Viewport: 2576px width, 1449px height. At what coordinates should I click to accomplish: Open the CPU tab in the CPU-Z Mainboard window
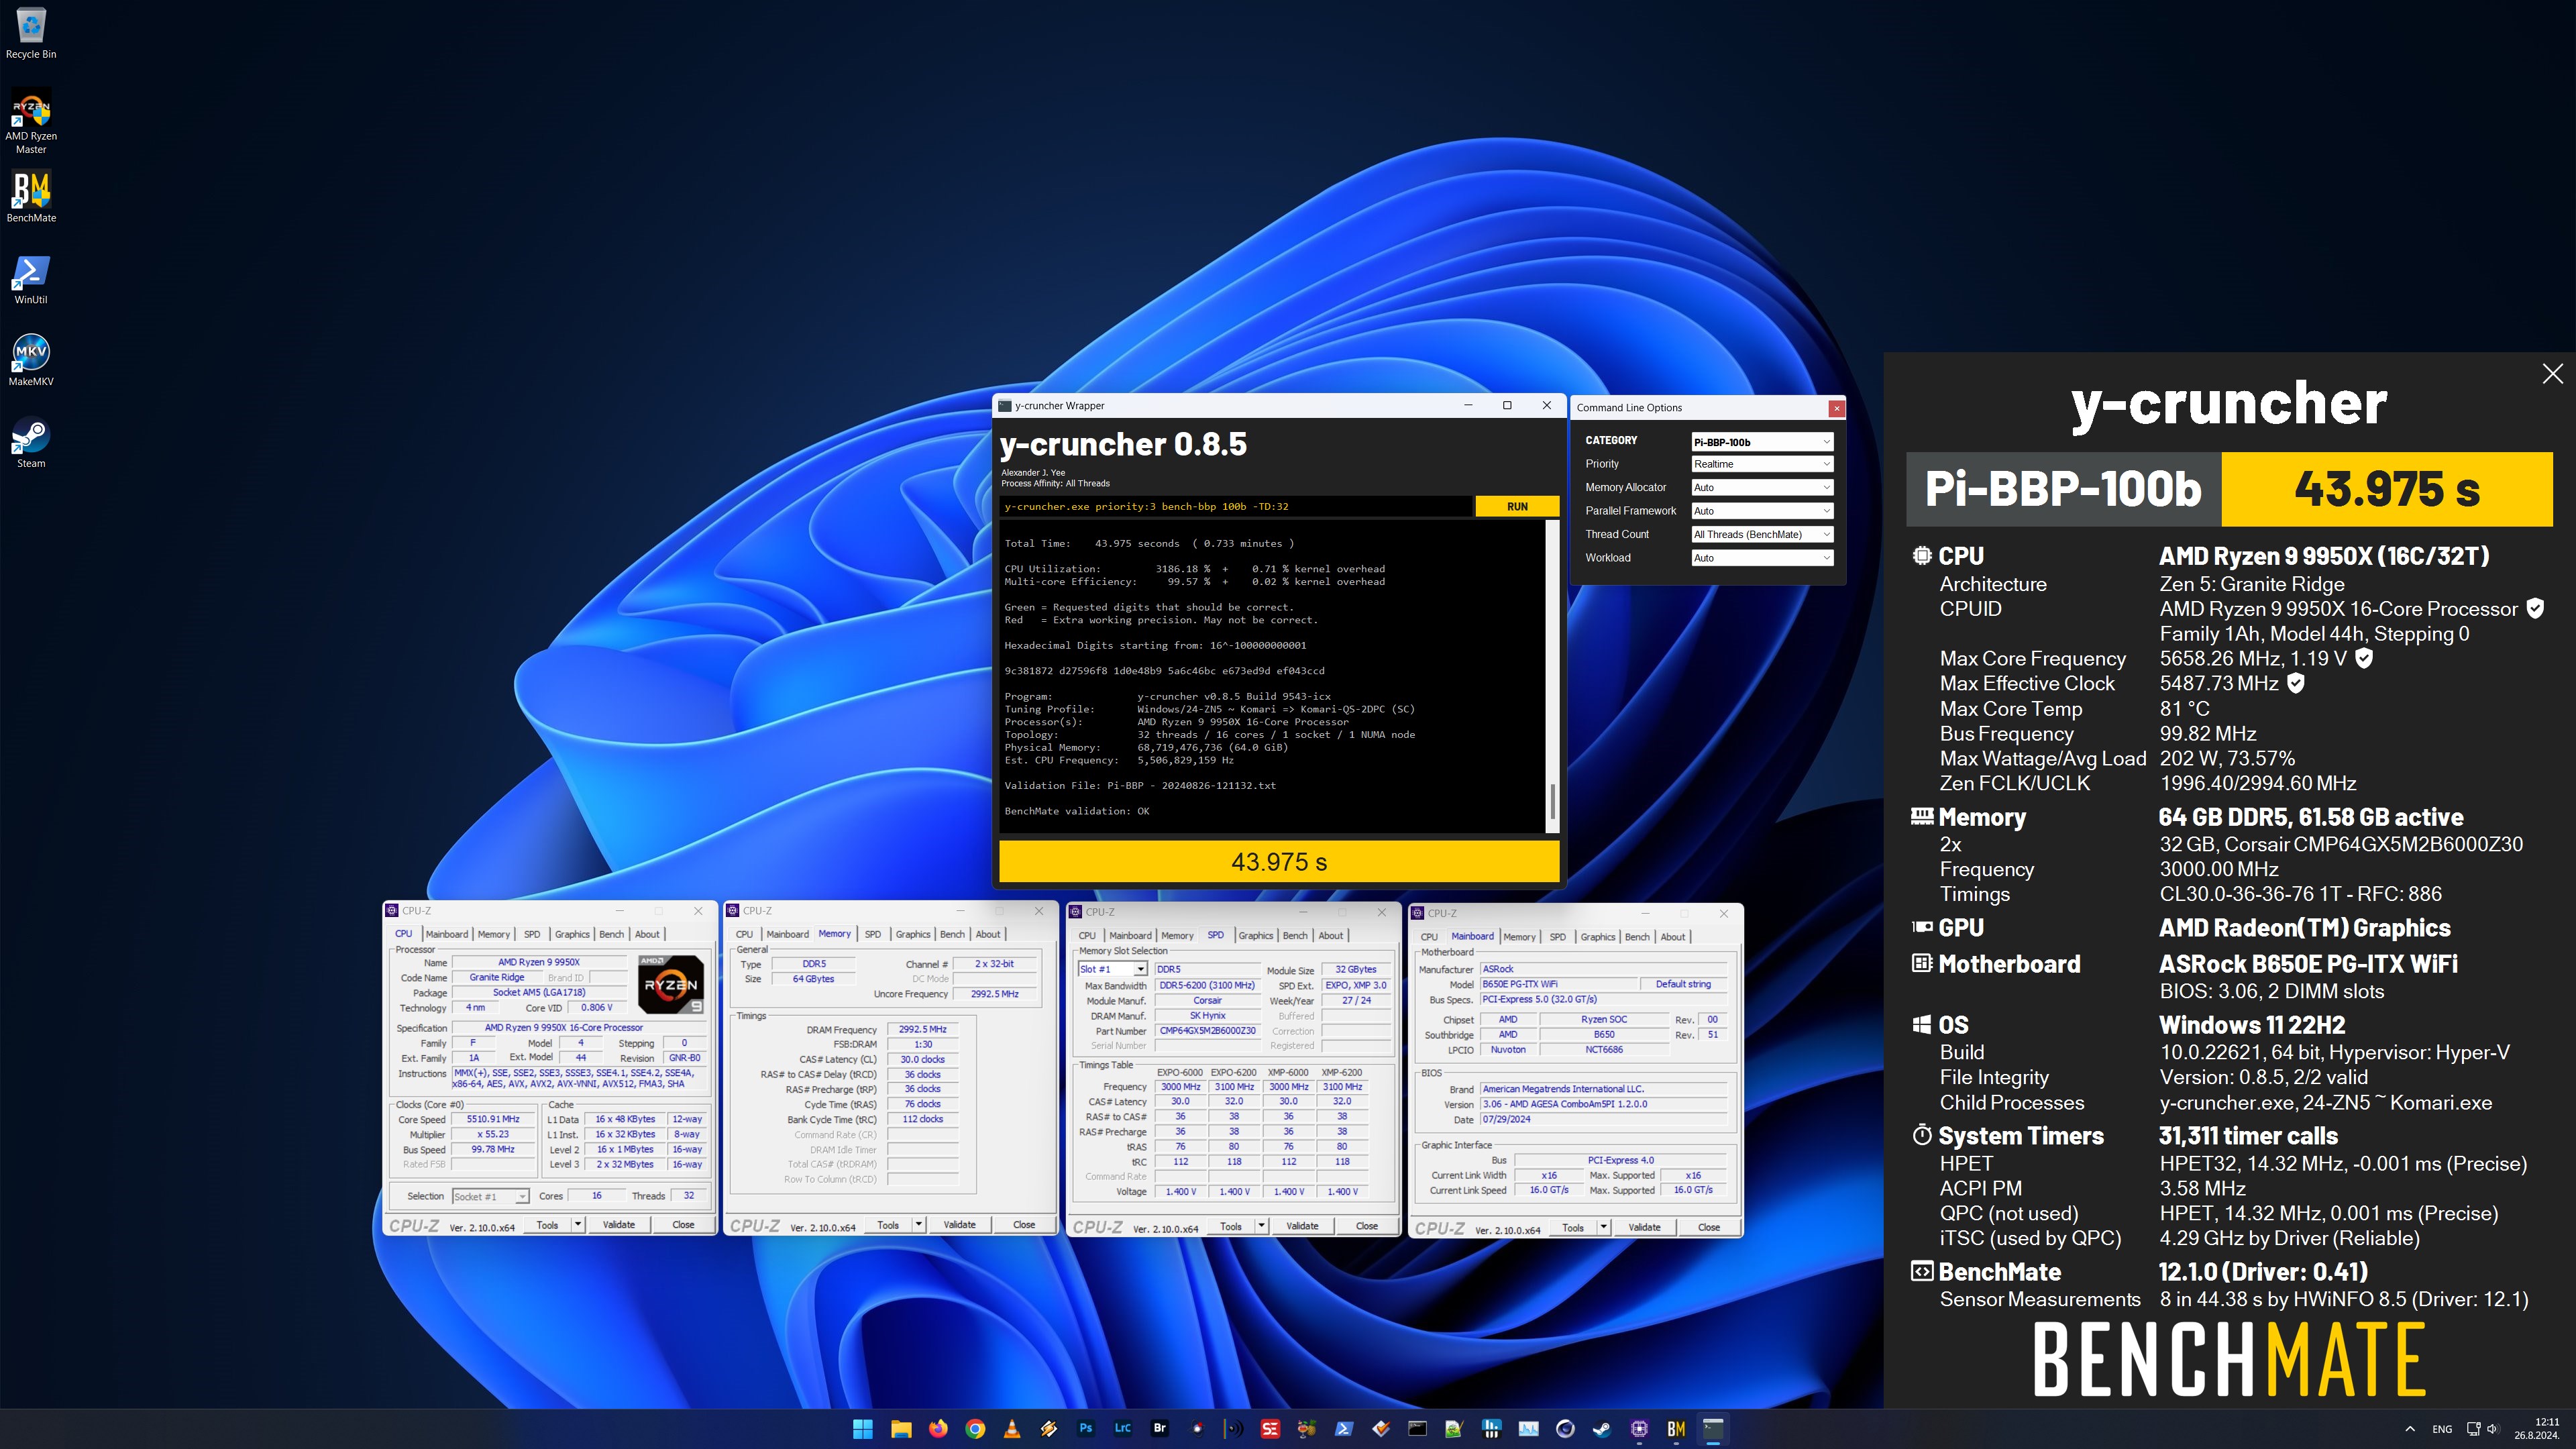click(1429, 937)
